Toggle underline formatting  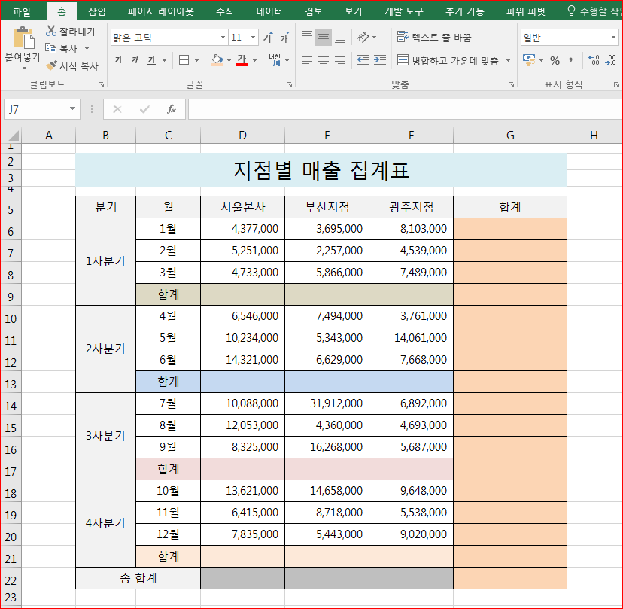point(152,60)
